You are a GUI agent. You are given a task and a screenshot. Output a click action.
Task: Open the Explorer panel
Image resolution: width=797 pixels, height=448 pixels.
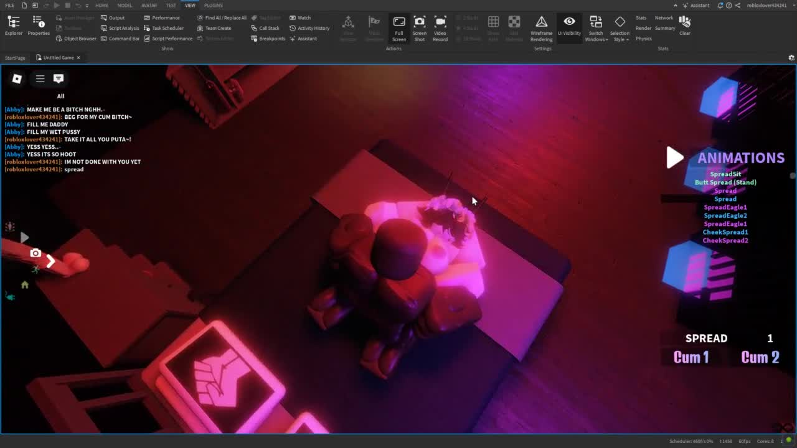click(x=13, y=26)
